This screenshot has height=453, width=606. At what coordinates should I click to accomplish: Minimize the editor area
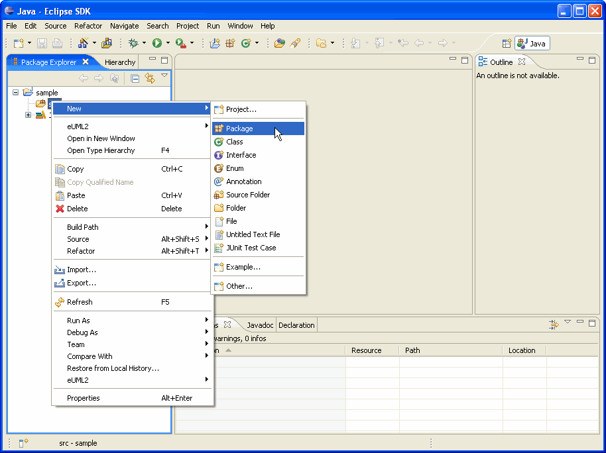coord(453,60)
